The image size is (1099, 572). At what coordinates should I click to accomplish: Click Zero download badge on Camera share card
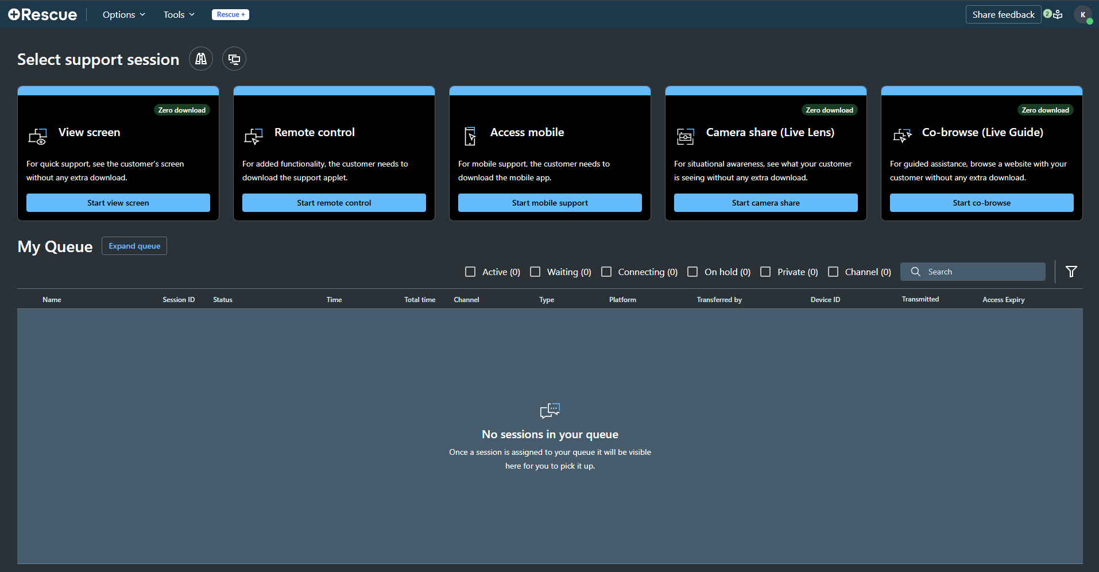tap(830, 110)
